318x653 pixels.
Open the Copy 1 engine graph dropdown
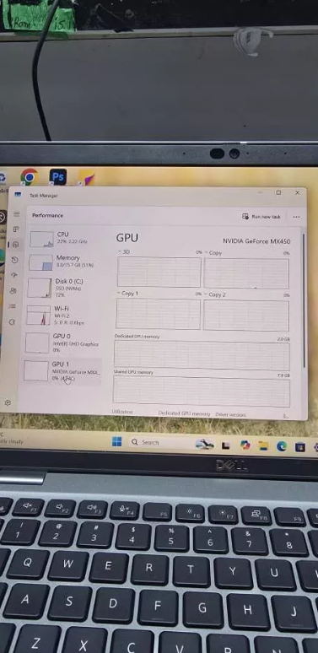click(x=127, y=294)
